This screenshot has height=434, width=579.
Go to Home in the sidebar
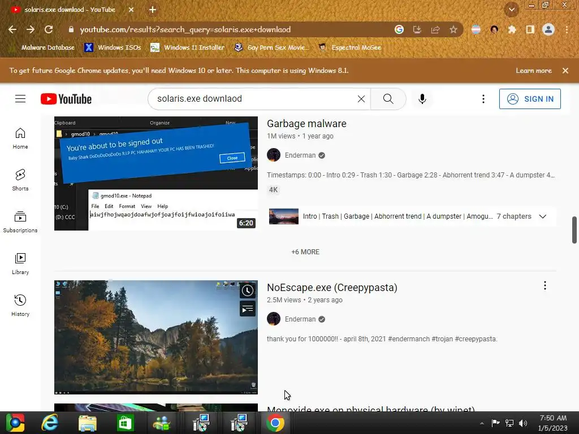(x=20, y=138)
